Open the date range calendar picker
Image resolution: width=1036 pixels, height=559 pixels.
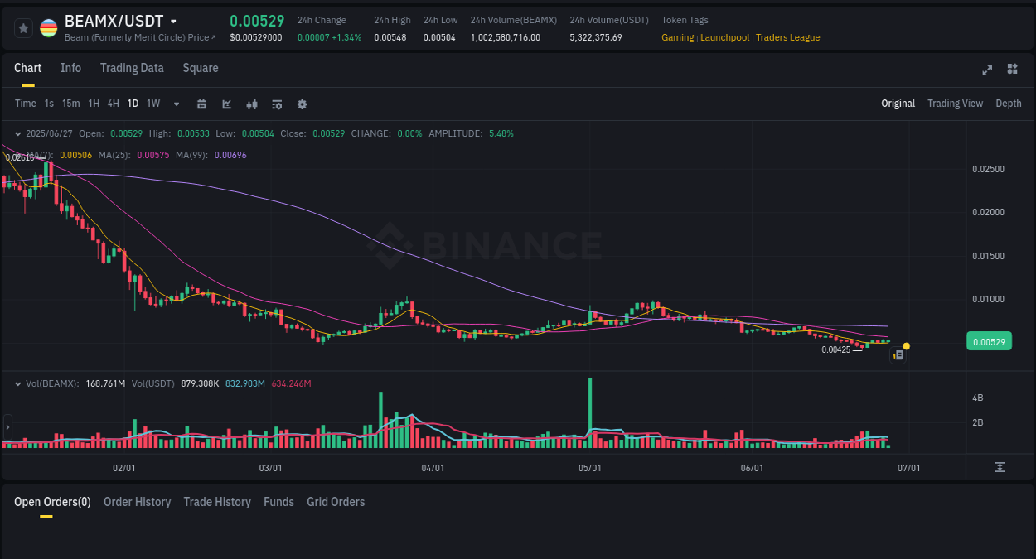pos(201,104)
